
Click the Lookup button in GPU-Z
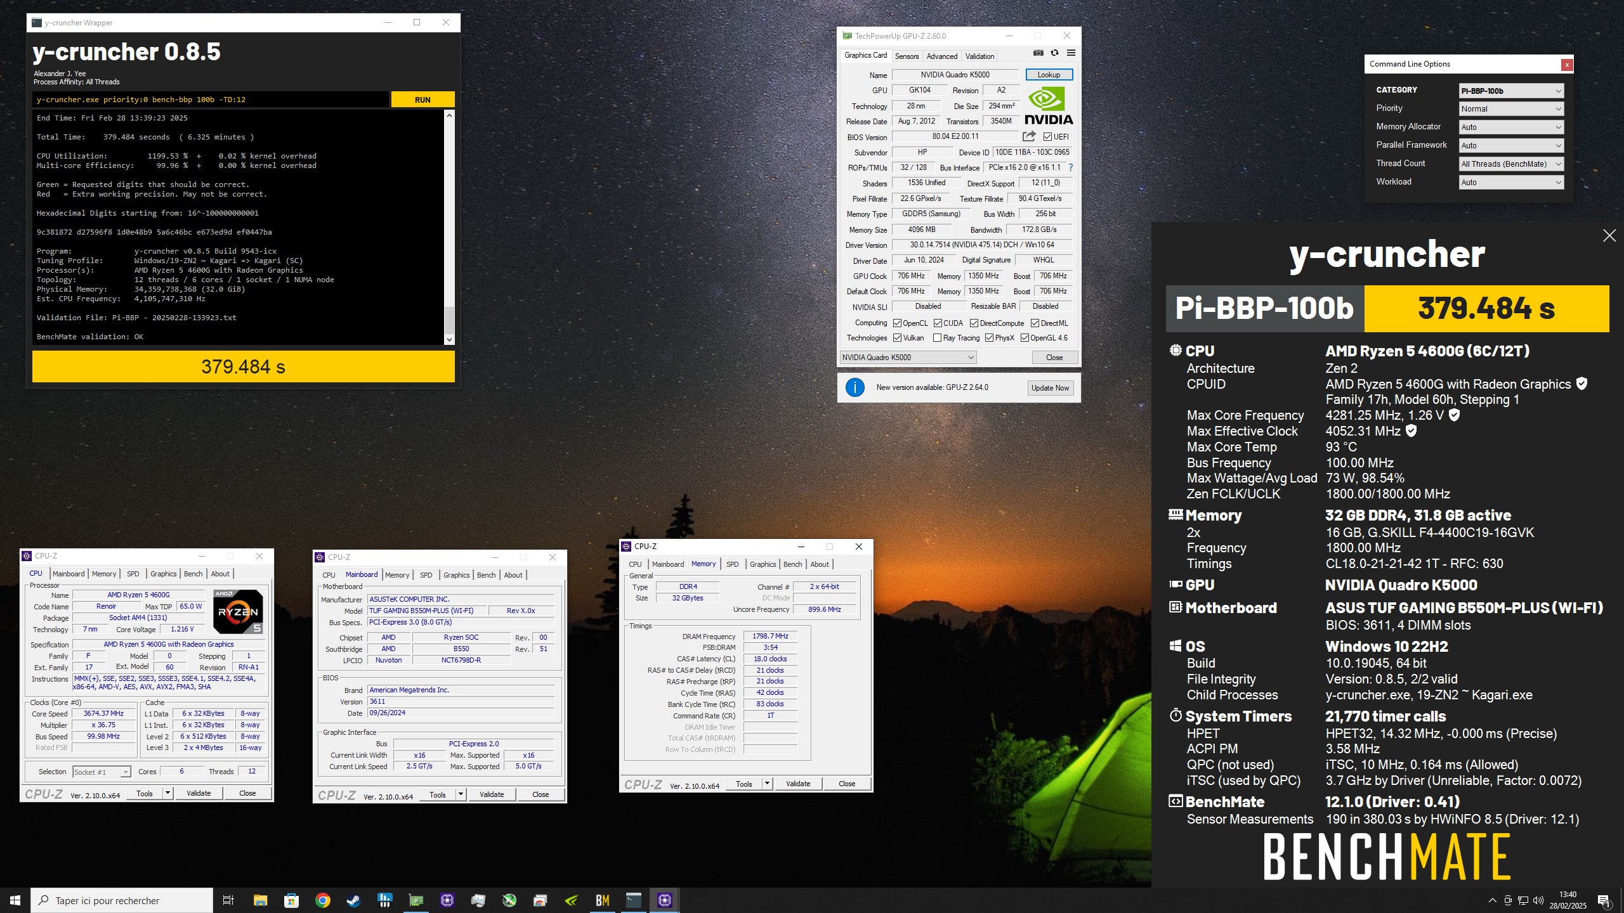[1049, 75]
